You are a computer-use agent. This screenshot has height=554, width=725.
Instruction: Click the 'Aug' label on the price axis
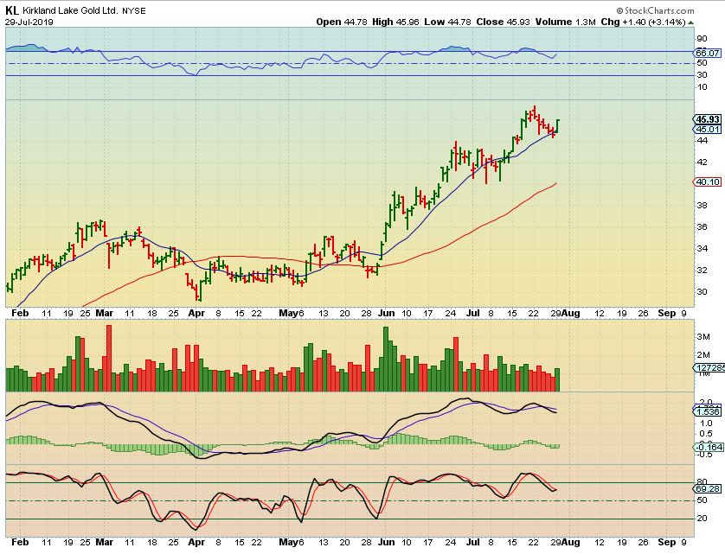pos(570,313)
